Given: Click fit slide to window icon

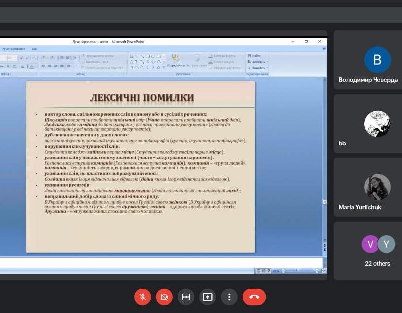Looking at the screenshot, I should click(x=323, y=271).
